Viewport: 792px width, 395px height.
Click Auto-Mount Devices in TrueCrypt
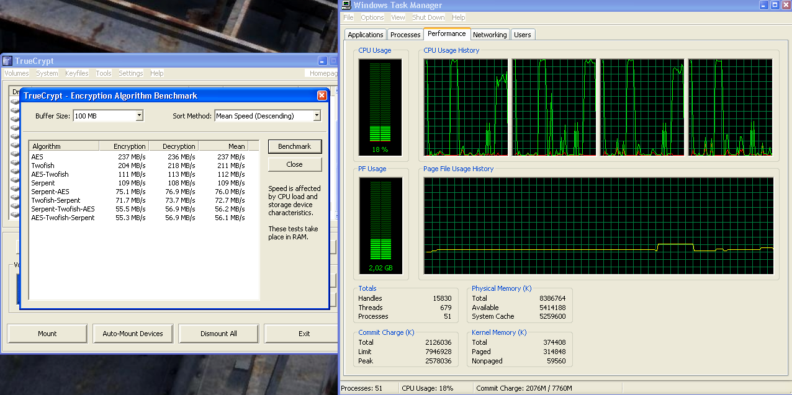click(133, 334)
